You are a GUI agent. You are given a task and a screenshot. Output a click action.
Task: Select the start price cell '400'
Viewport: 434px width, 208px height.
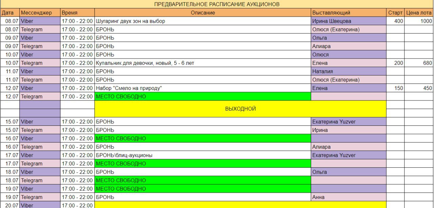[x=395, y=21]
